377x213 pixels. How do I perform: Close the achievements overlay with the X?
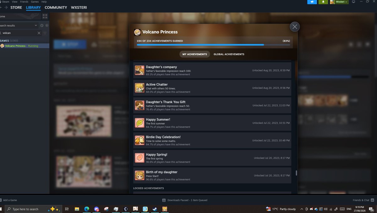click(x=294, y=27)
